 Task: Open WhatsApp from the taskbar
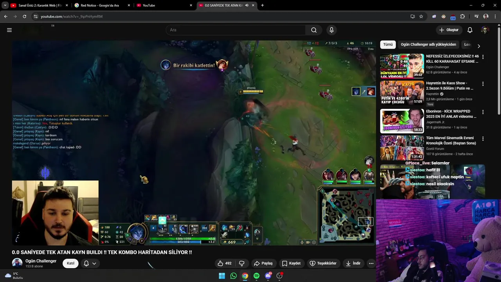pos(233,276)
